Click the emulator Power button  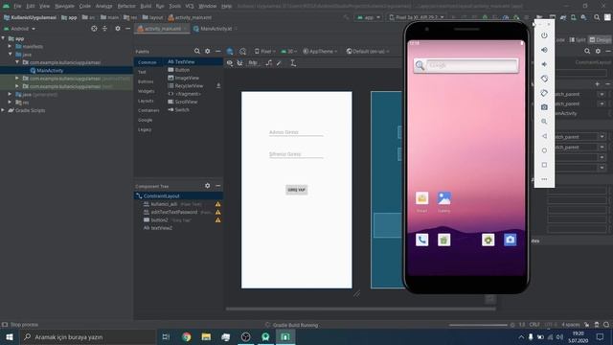click(544, 35)
